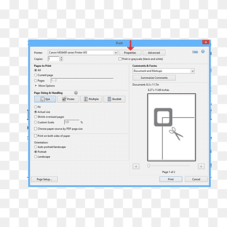227x227 pixels.
Task: Open the printer Properties dialog
Action: pos(130,52)
